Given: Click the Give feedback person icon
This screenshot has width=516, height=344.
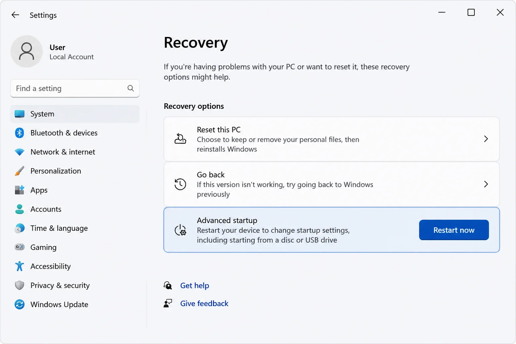Looking at the screenshot, I should [168, 303].
